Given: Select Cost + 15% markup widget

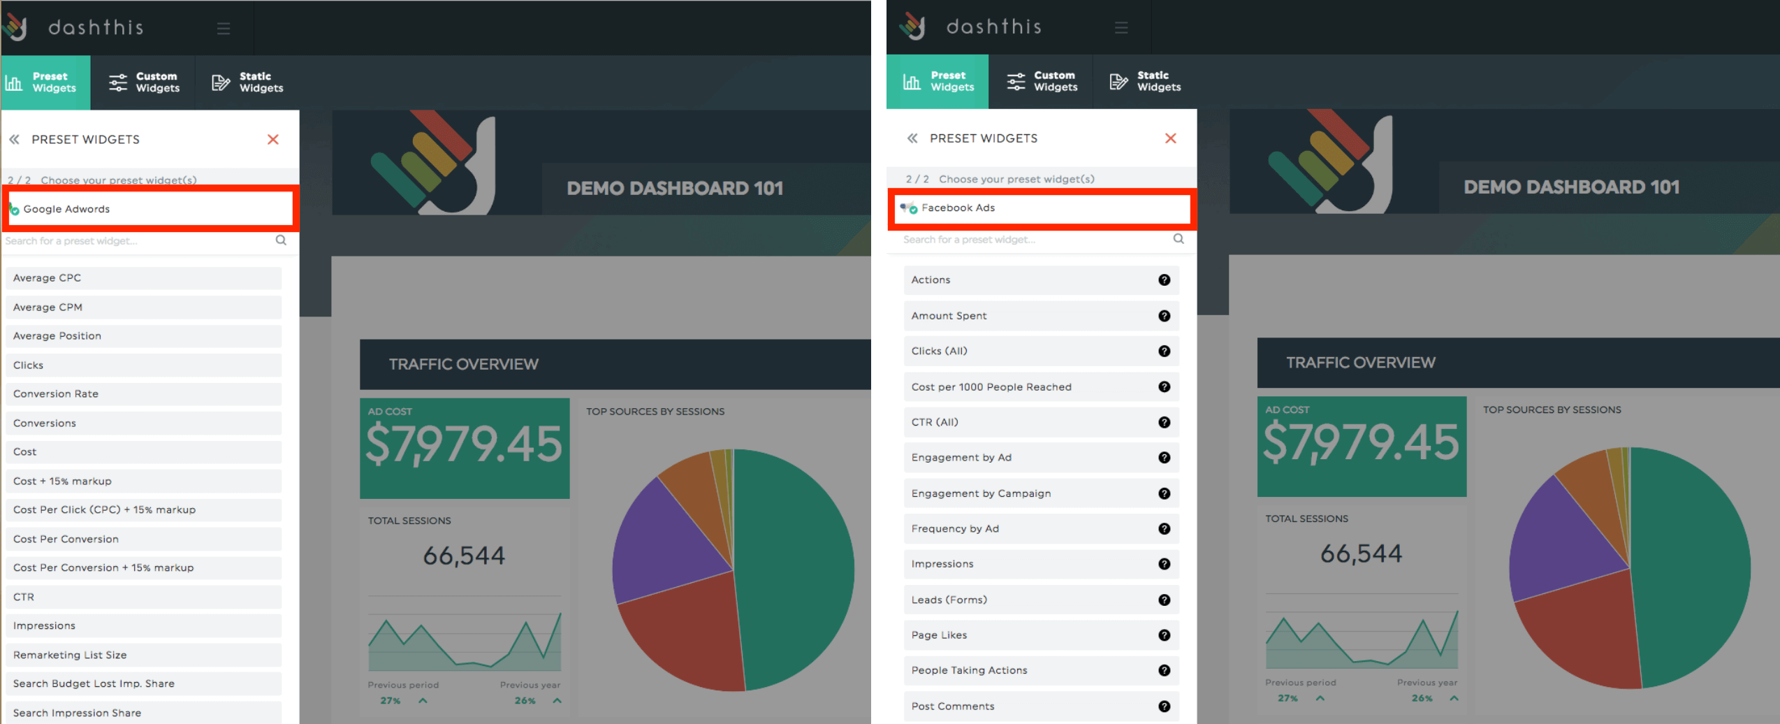Looking at the screenshot, I should tap(144, 482).
